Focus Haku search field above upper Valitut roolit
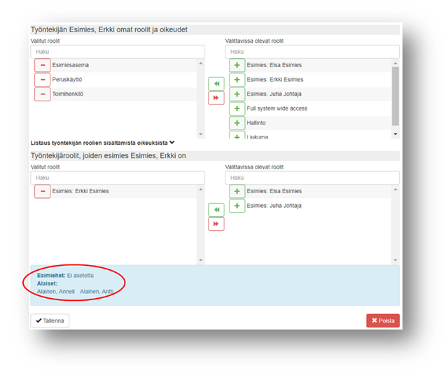This screenshot has width=448, height=375. (118, 52)
